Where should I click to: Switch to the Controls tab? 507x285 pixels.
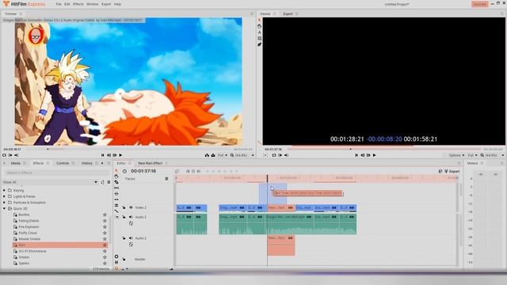tap(63, 163)
